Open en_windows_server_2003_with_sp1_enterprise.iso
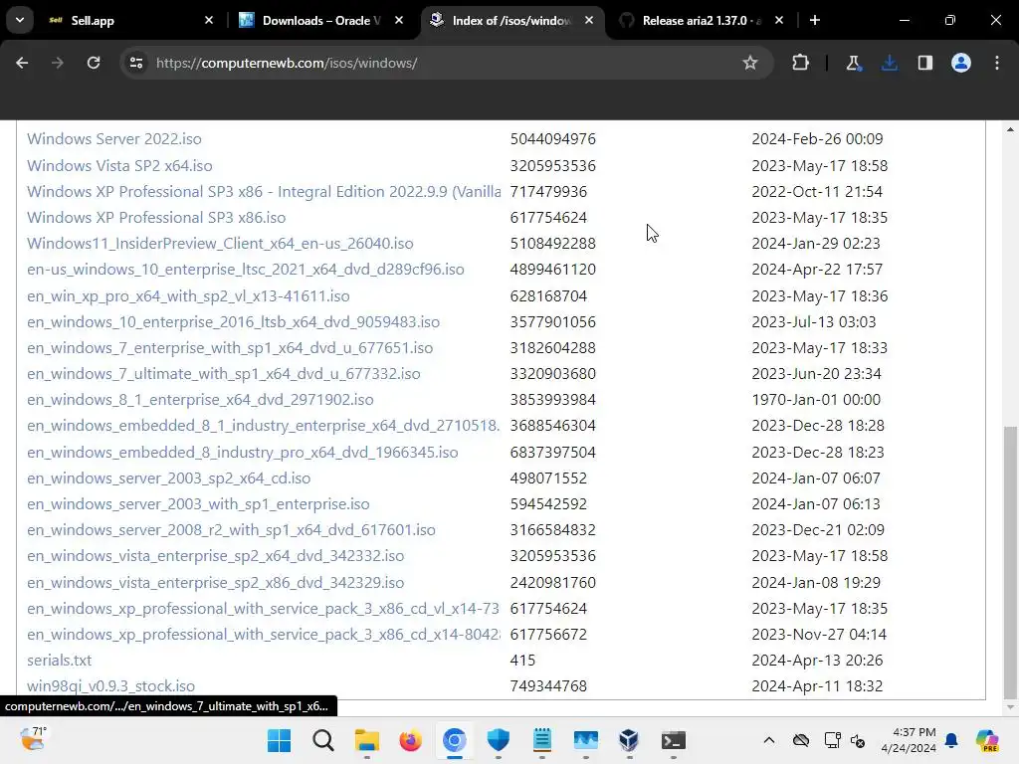 click(198, 504)
